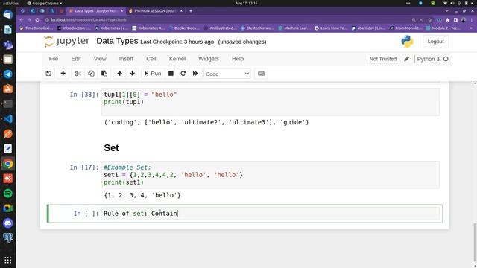The image size is (477, 268).
Task: Open the Cluster Netwo... bookmark
Action: point(258,28)
